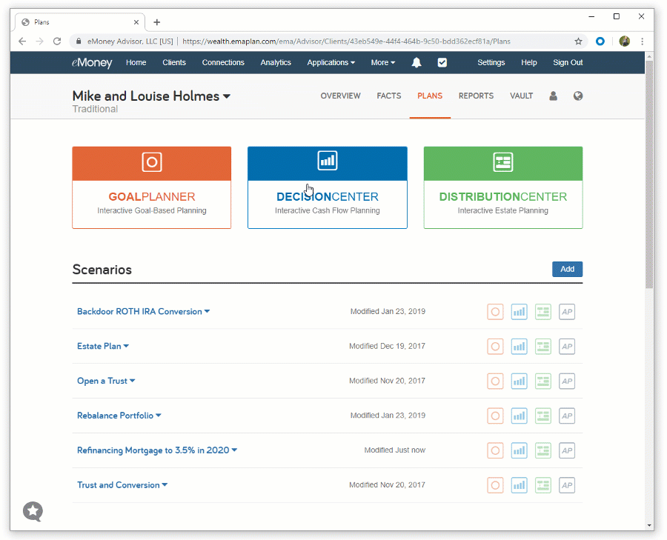Click AP icon for Rebalance Portfolio
This screenshot has width=667, height=540.
point(567,416)
